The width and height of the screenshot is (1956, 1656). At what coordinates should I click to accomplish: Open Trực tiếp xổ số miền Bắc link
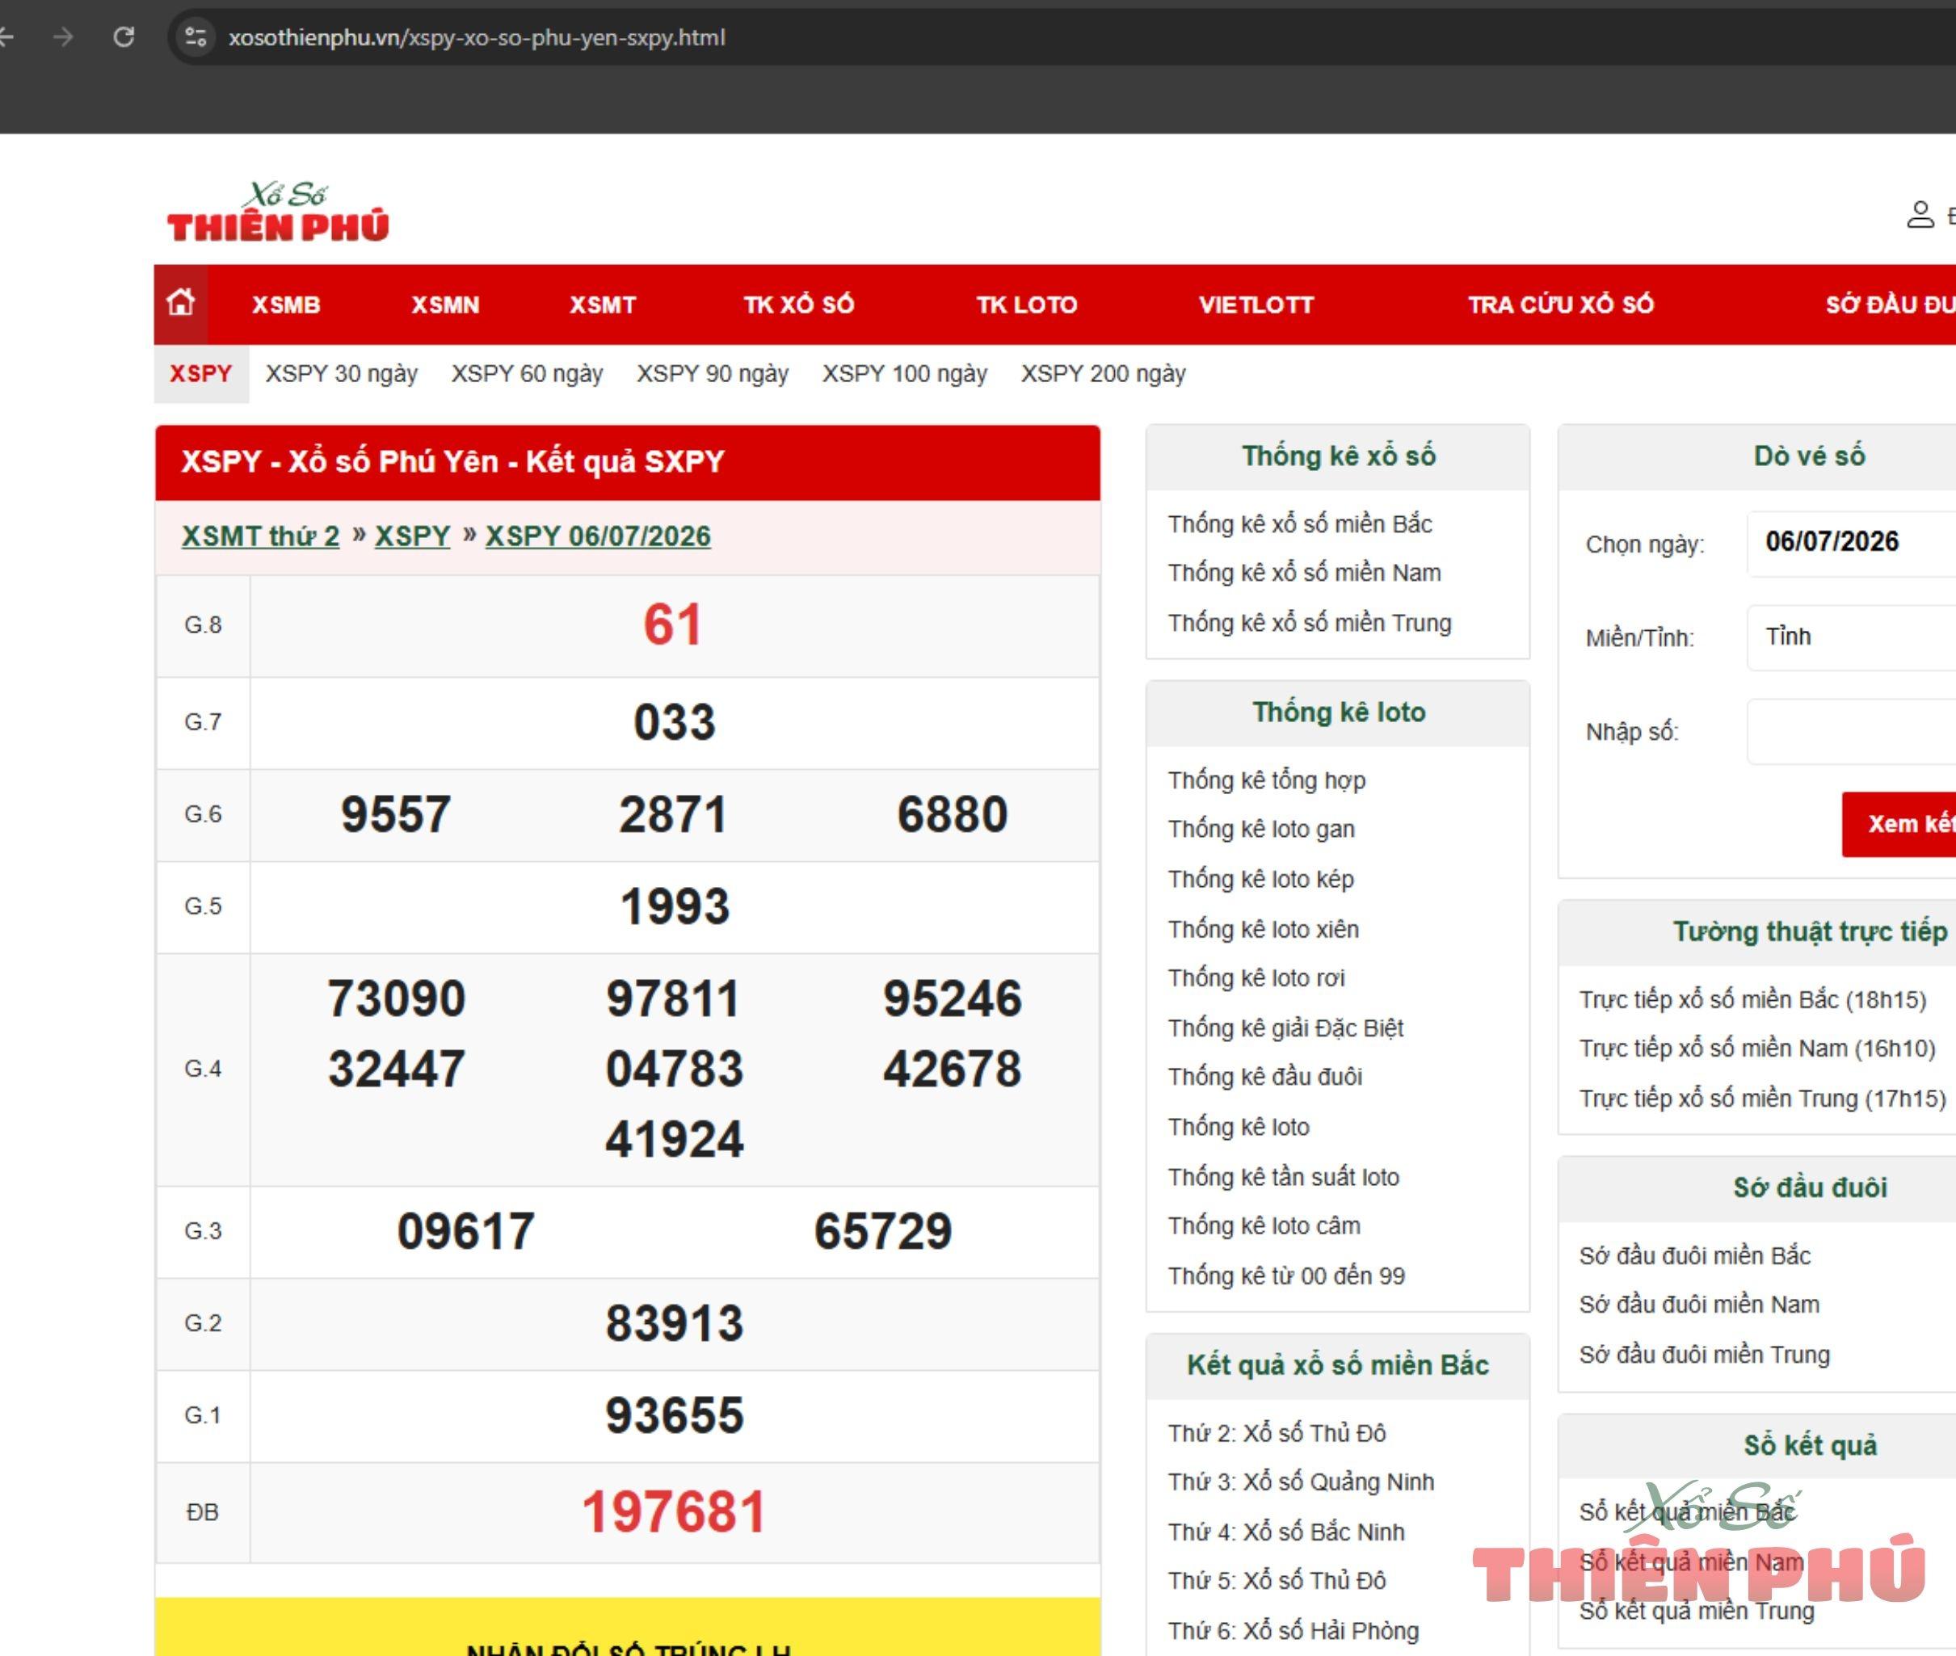1752,1000
